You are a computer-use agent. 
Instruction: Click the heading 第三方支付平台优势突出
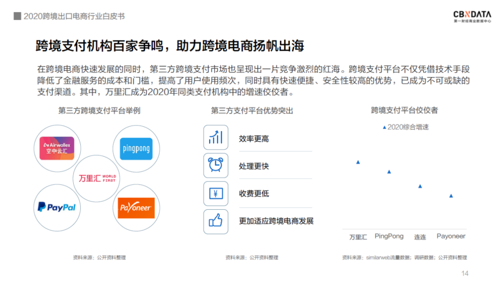[252, 111]
